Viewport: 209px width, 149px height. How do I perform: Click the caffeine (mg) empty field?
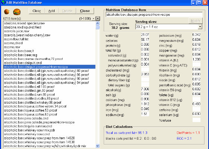point(196,109)
